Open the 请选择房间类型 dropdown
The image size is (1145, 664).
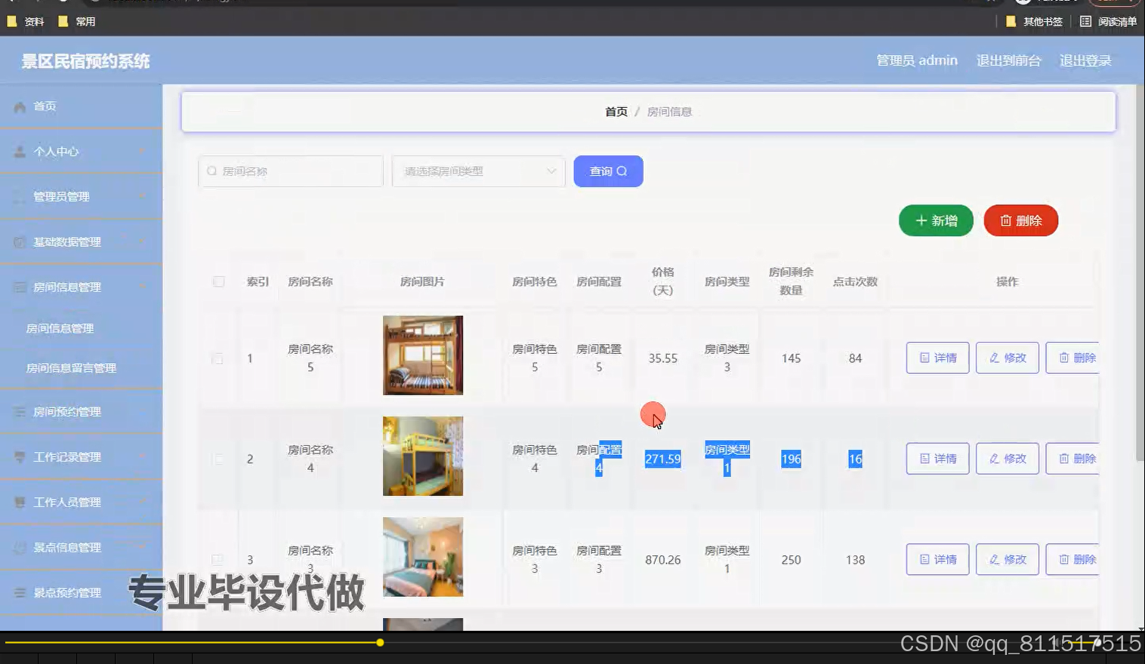coord(478,171)
